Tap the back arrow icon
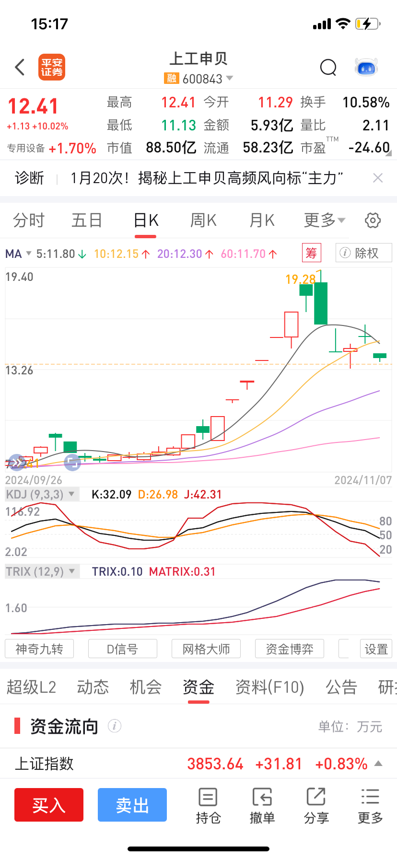 click(20, 67)
